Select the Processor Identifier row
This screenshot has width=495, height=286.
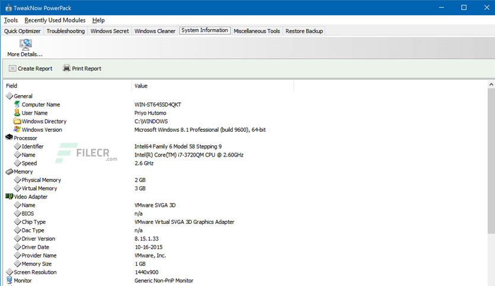pyautogui.click(x=33, y=147)
